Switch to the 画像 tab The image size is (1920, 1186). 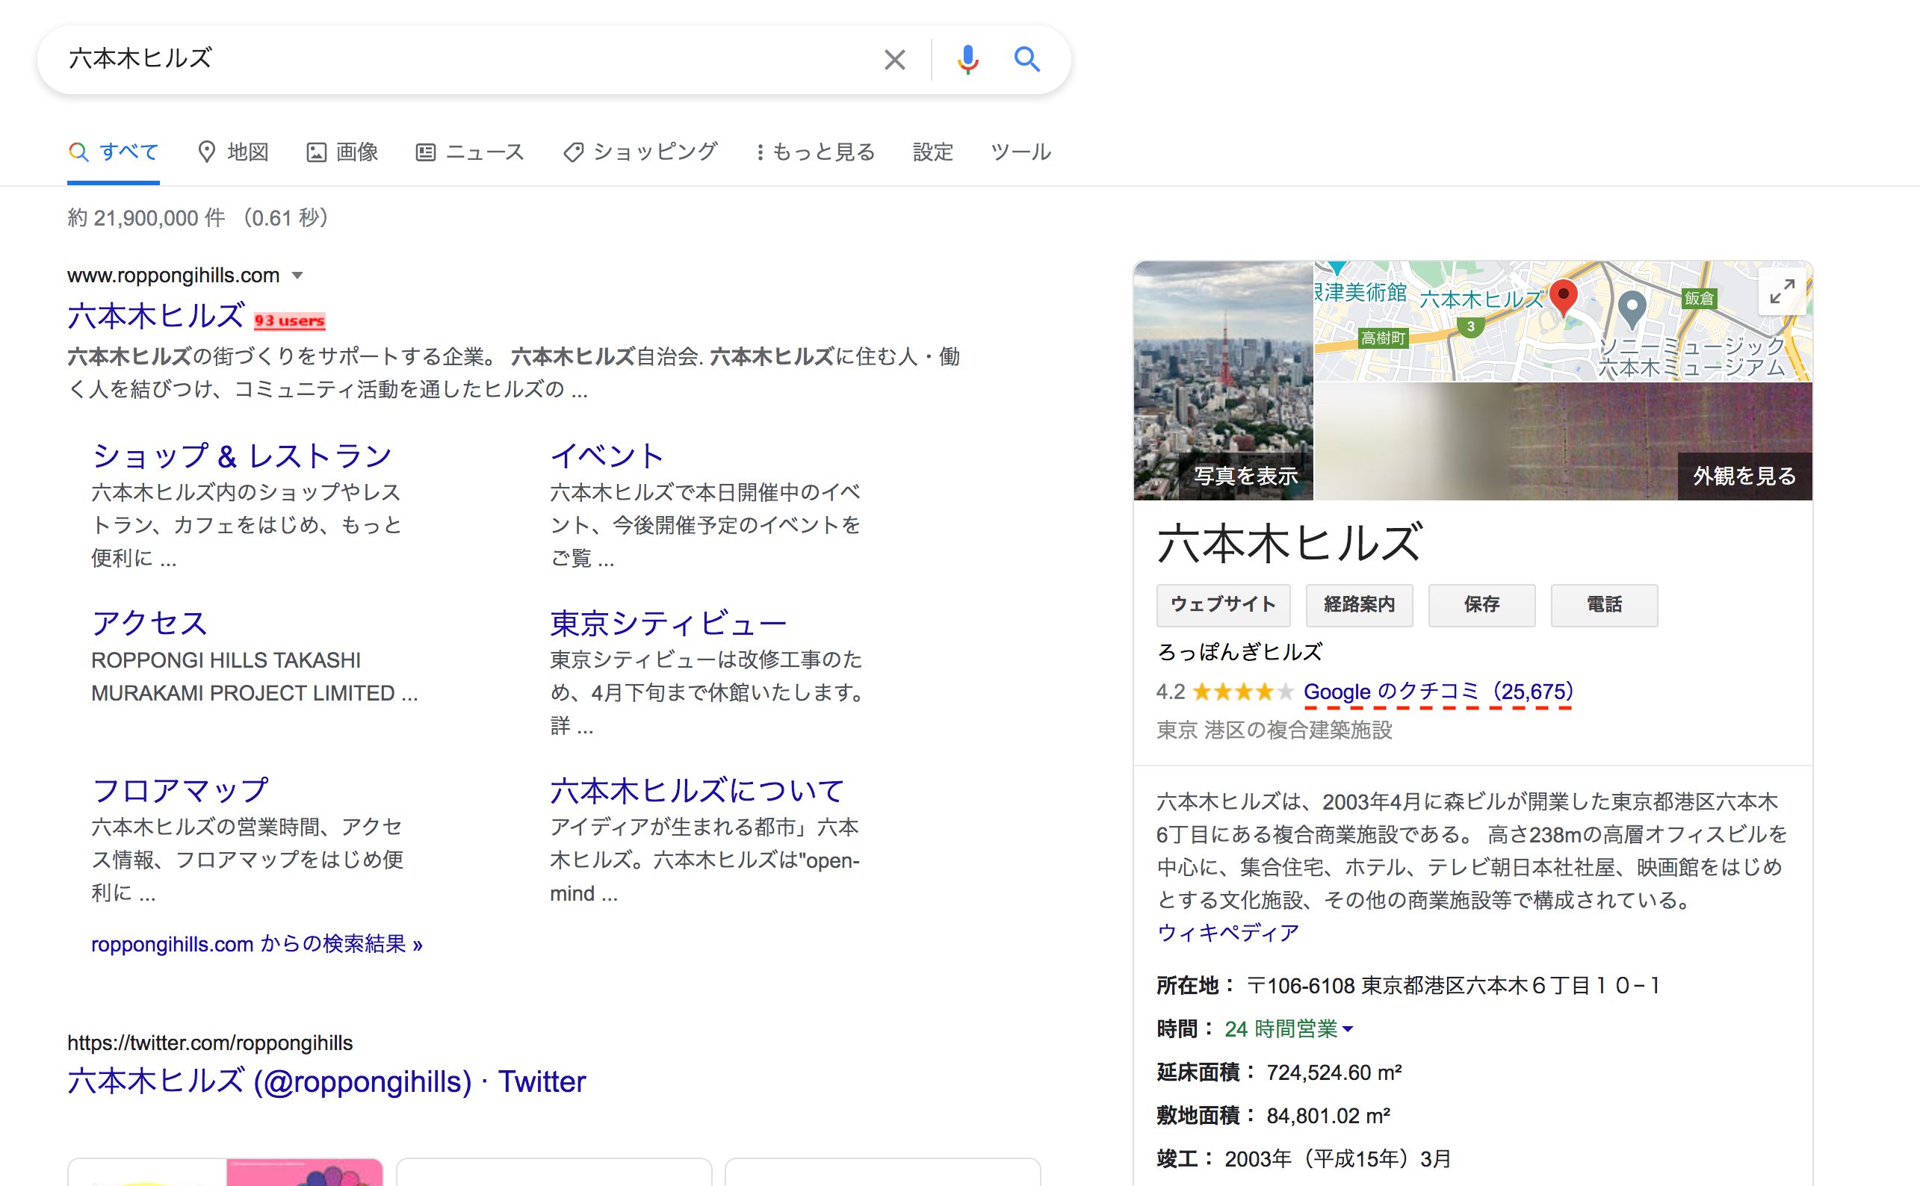click(x=342, y=152)
